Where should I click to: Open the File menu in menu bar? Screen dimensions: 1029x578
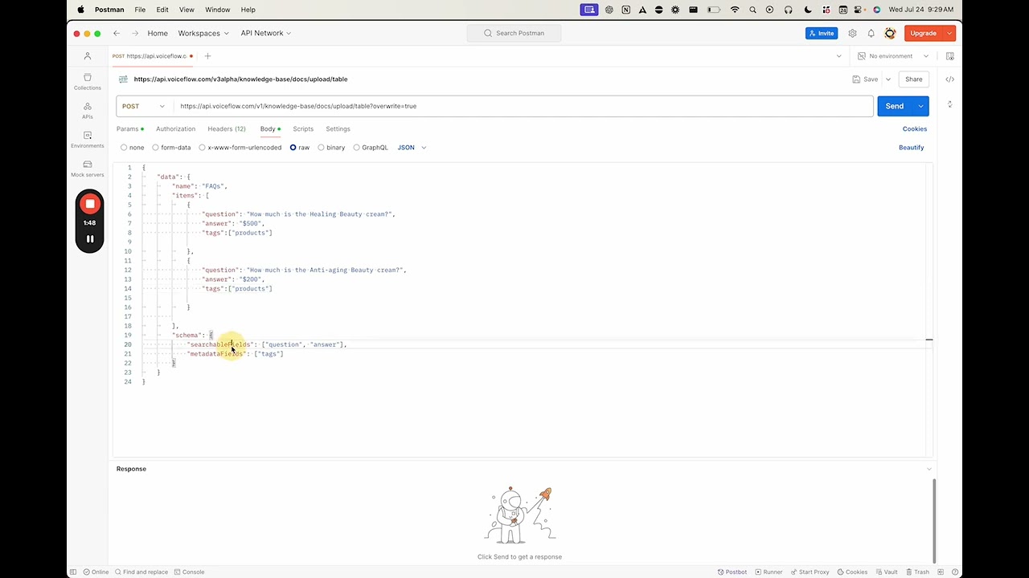tap(140, 10)
